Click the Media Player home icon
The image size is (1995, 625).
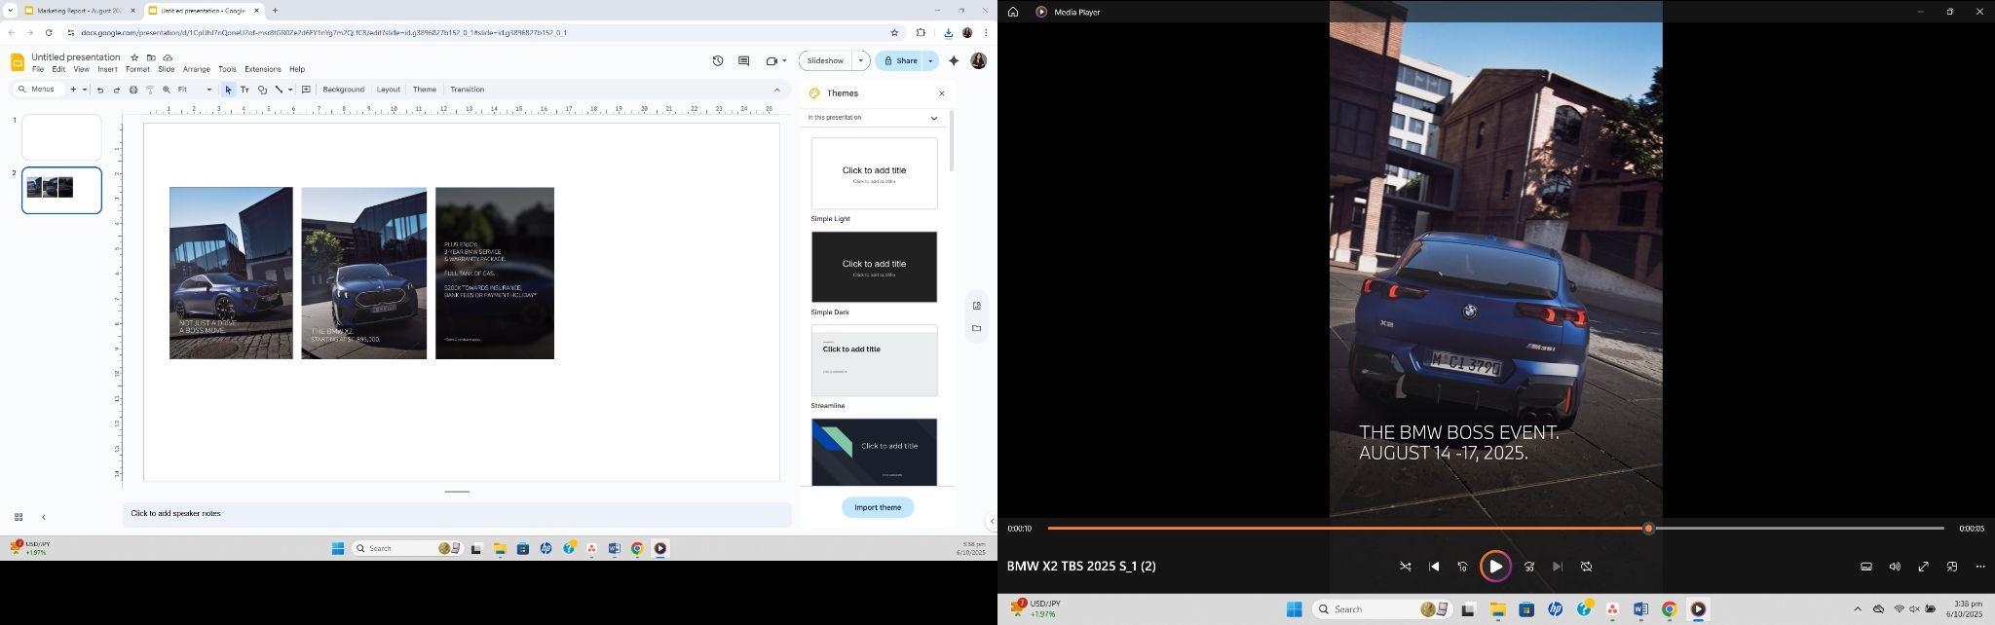(x=1013, y=12)
